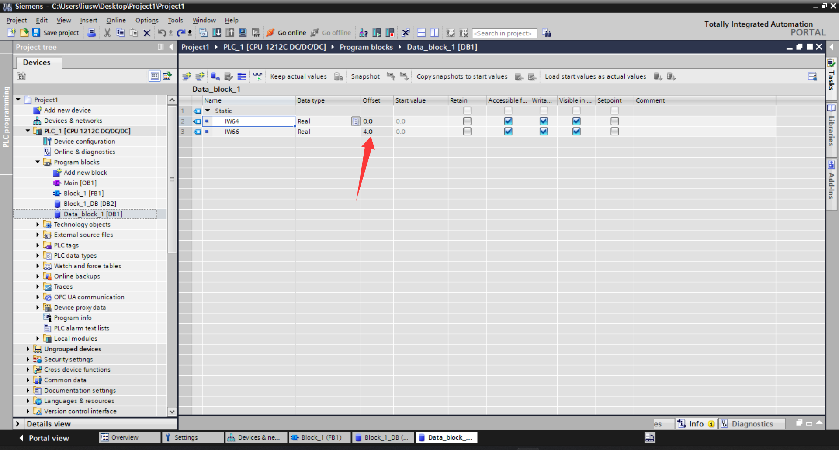Viewport: 839px width, 450px height.
Task: Uncheck Accessible from HMI for IW64
Action: coord(508,121)
